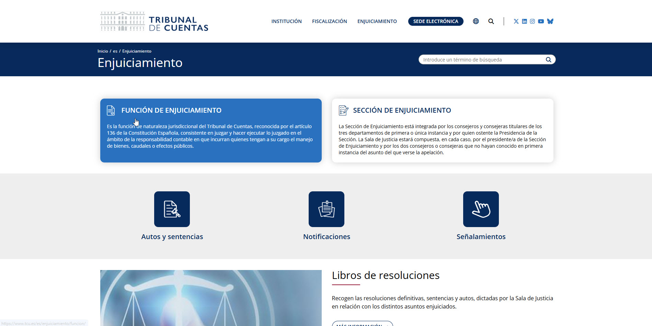Click the YouTube icon in header
The image size is (652, 326).
[541, 21]
